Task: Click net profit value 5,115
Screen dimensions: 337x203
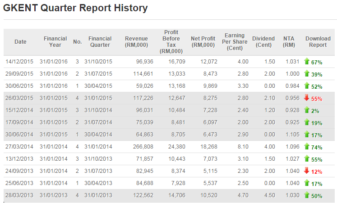Action: click(x=210, y=171)
